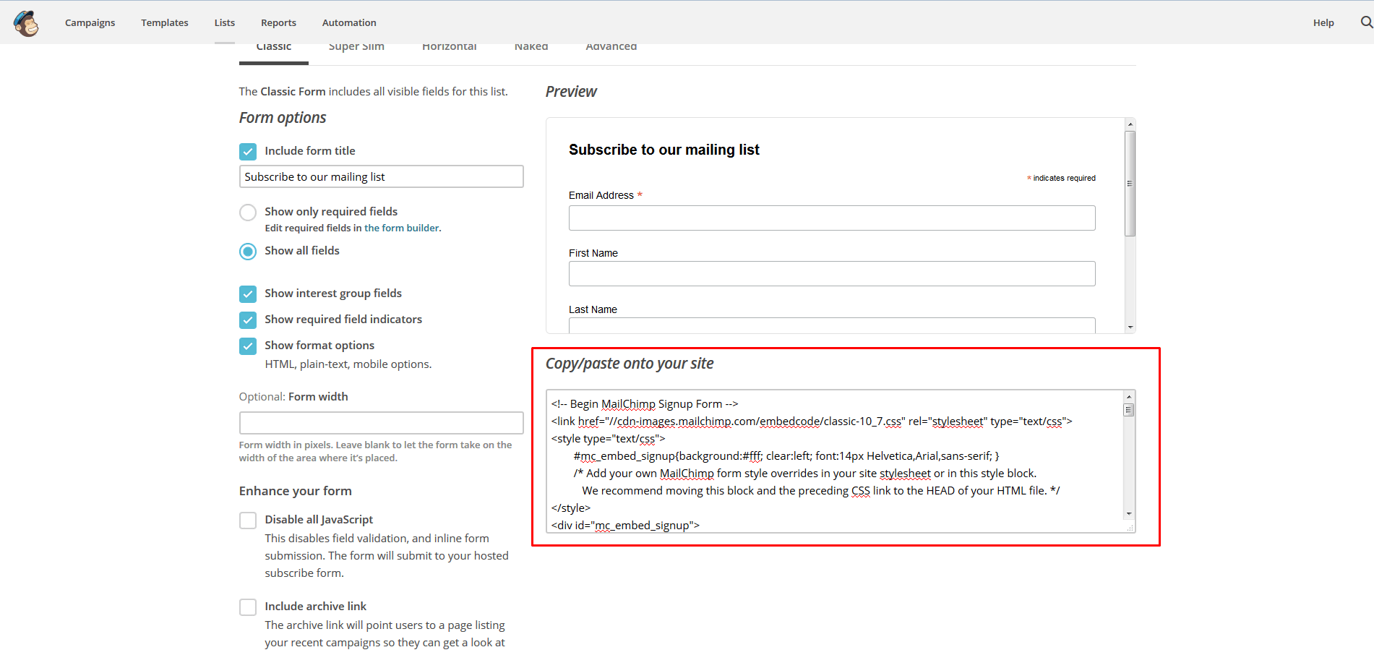Disable Show interest group fields
Screen dimensions: 1374x655
coord(248,294)
